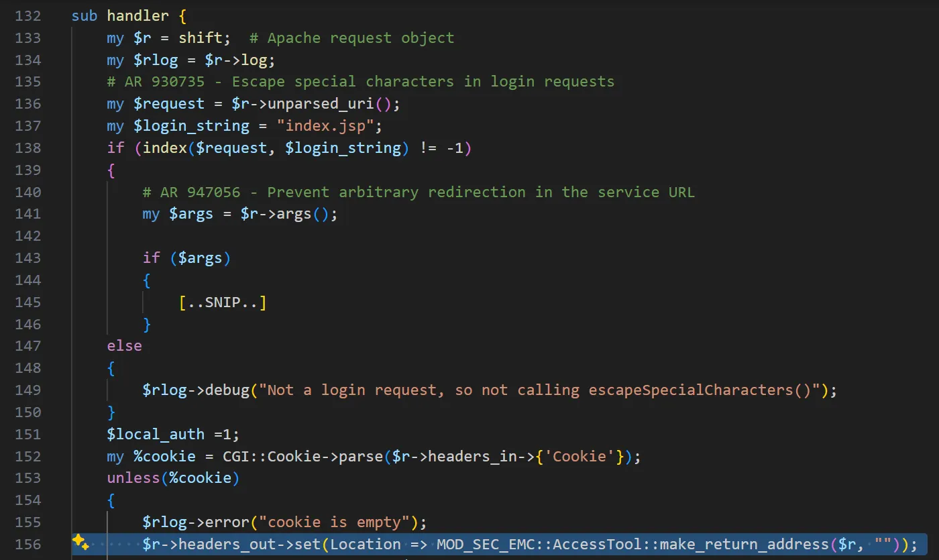Click line number 149 in the gutter
Viewport: 939px width, 560px height.
[x=27, y=390]
